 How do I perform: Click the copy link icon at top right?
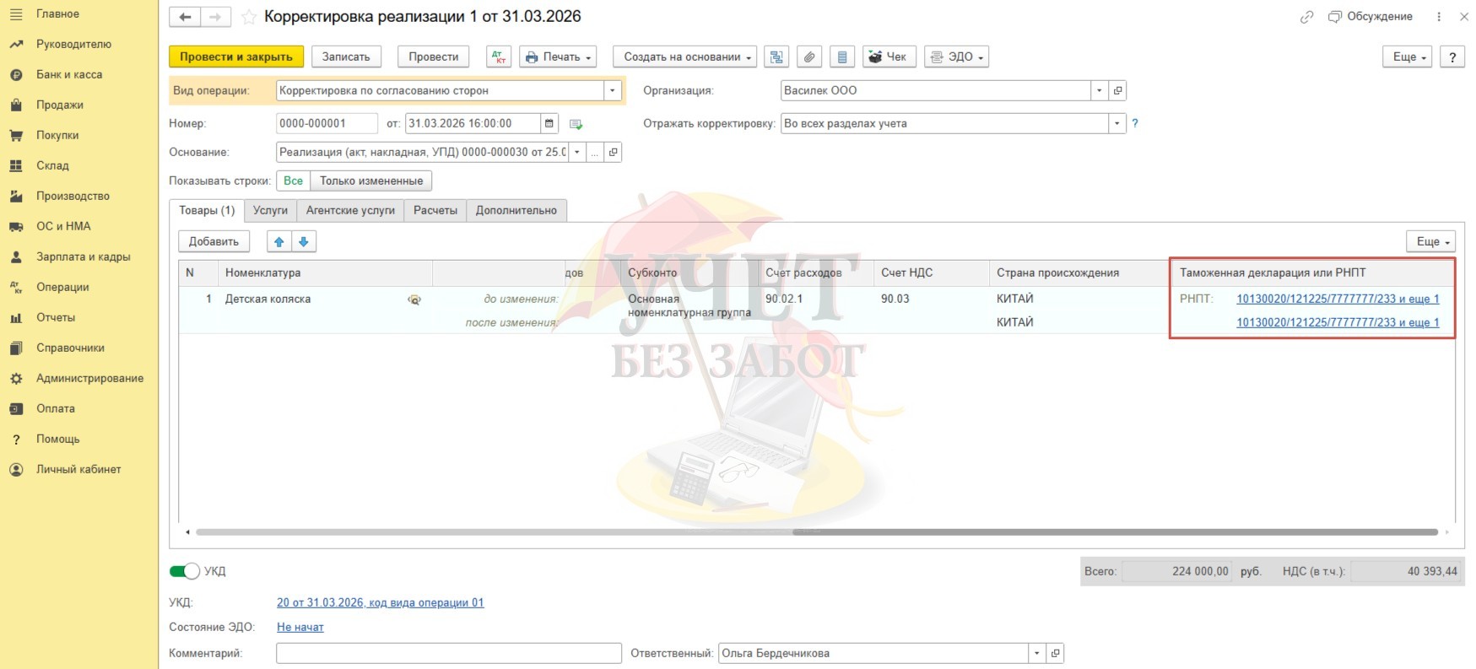click(1306, 17)
